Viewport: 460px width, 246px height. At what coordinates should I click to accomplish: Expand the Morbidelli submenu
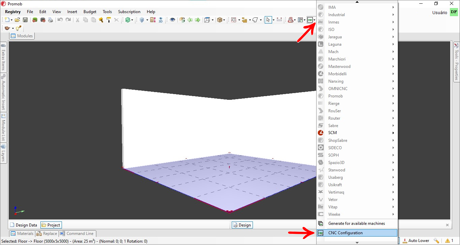[x=357, y=74]
